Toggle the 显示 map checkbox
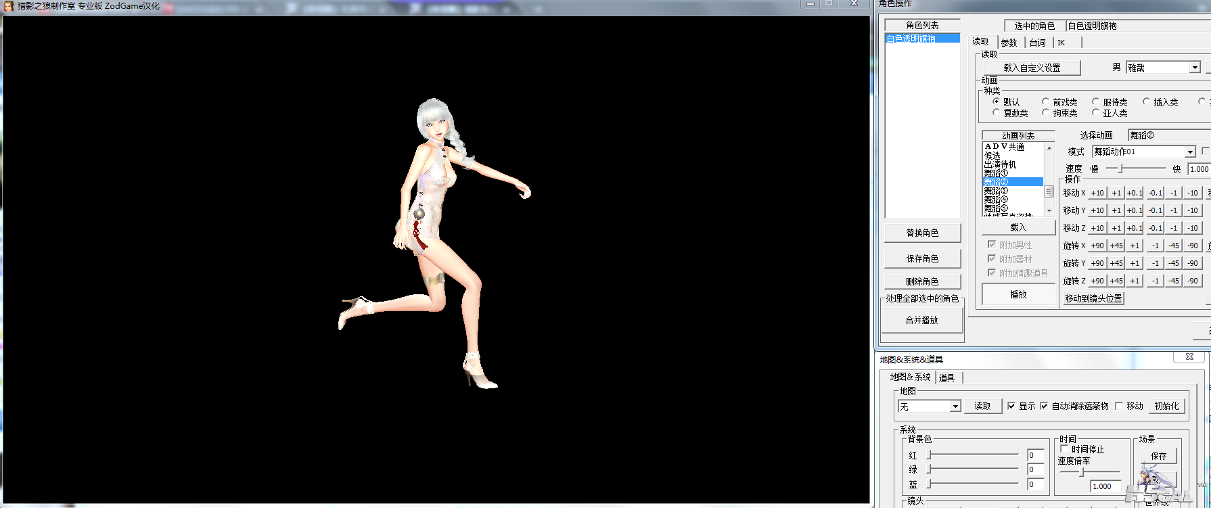The height and width of the screenshot is (508, 1211). click(x=1011, y=406)
